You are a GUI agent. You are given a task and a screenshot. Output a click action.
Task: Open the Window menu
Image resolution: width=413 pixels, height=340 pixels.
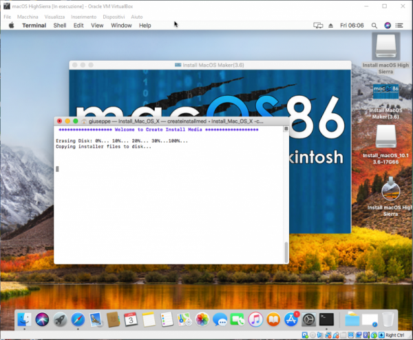[121, 26]
